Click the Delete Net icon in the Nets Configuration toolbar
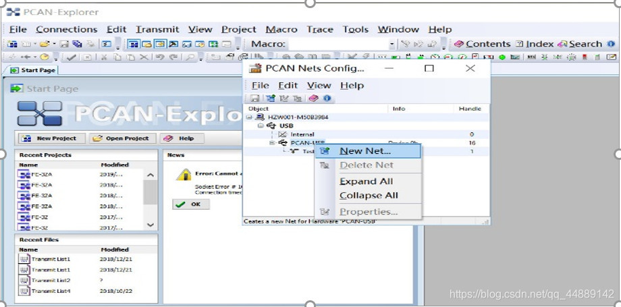This screenshot has width=621, height=307. point(298,99)
